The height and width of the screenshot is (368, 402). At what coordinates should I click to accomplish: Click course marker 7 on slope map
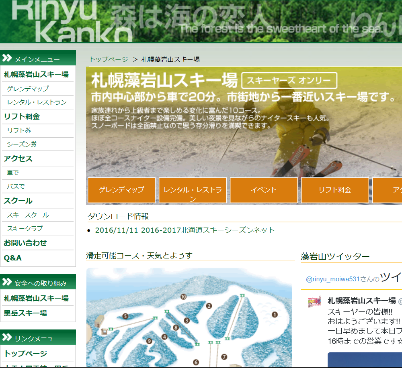click(224, 357)
